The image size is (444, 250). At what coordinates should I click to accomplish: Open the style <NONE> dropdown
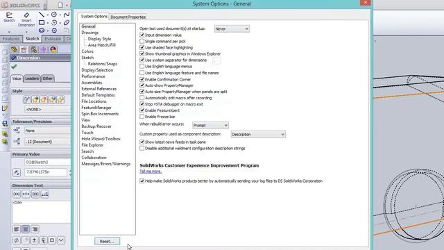click(47, 110)
